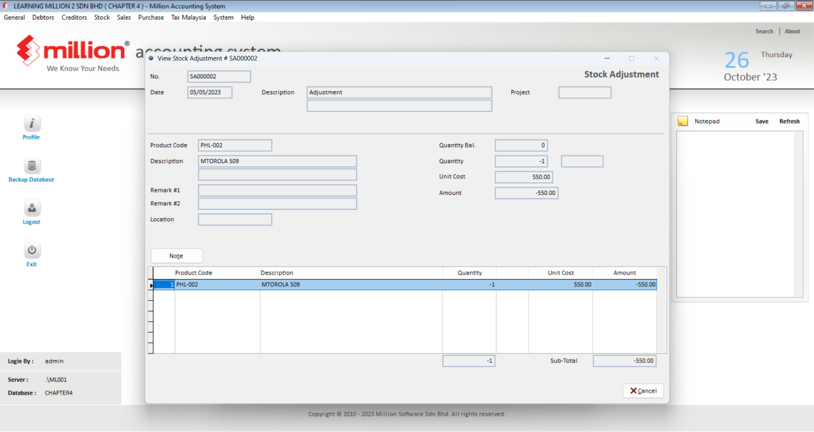This screenshot has width=814, height=432.
Task: Click the yellow Notepad icon
Action: click(683, 121)
